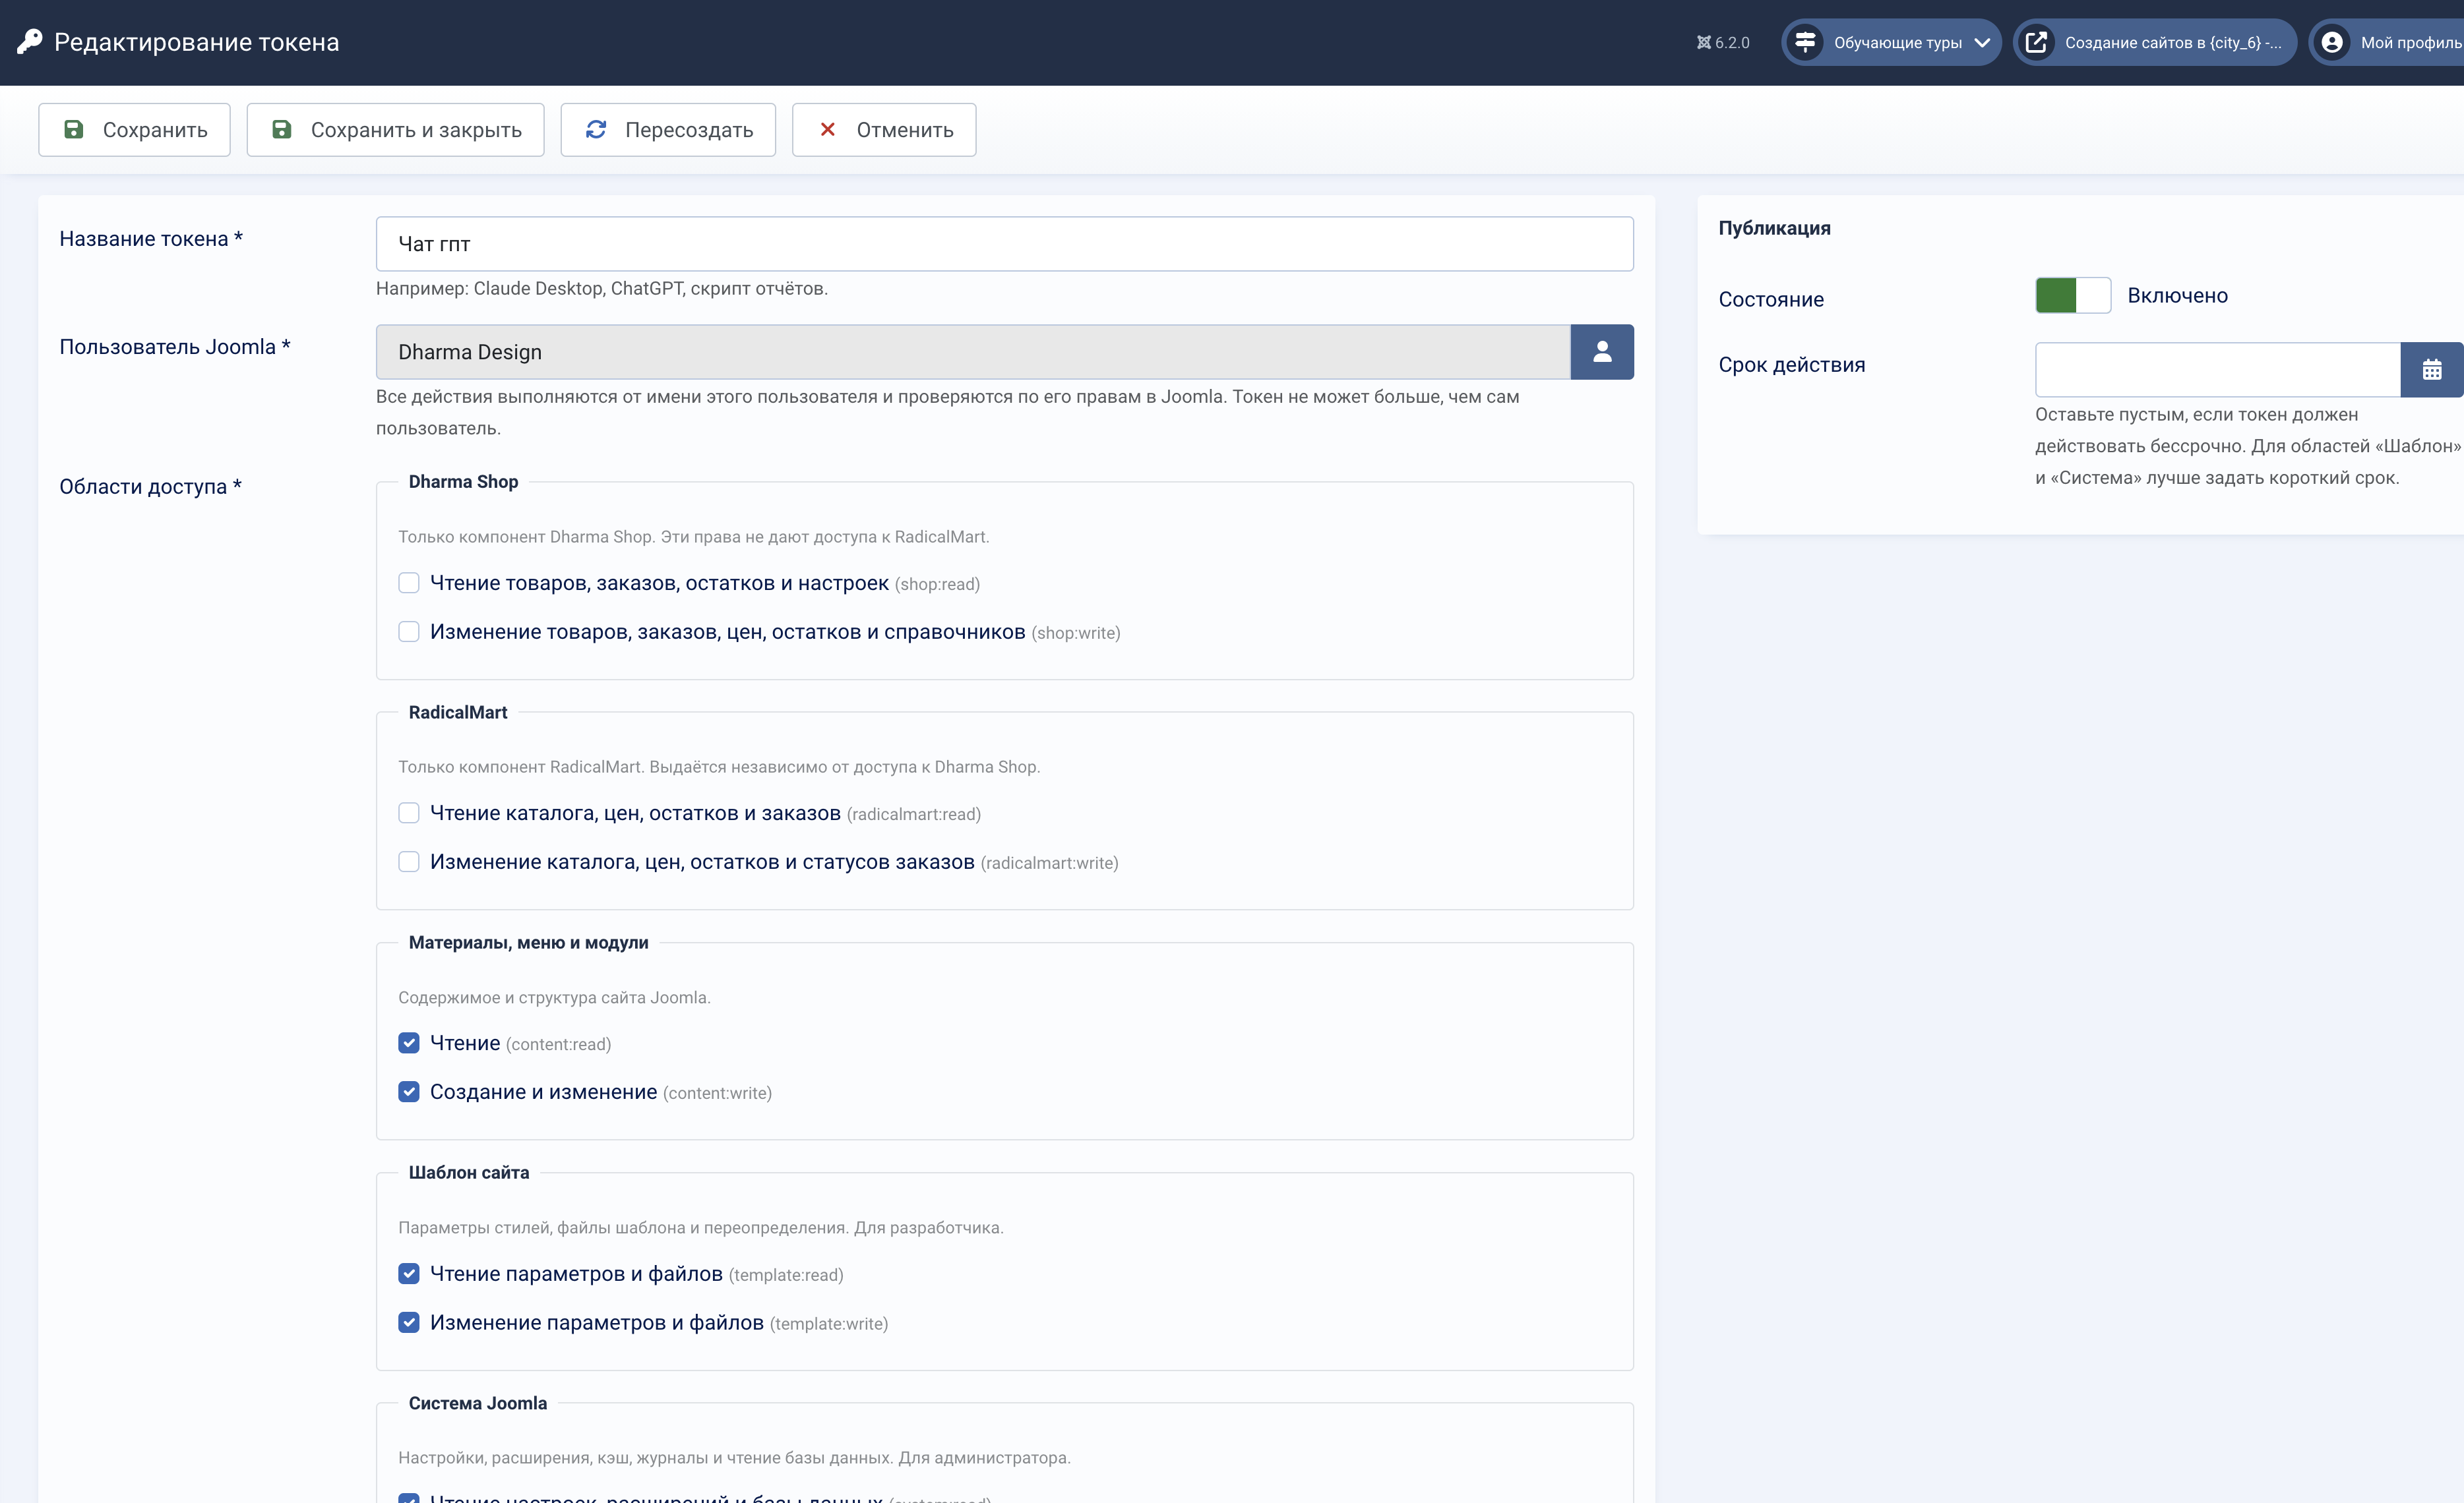Uncheck template:write Изменение параметров и файлов

[409, 1322]
